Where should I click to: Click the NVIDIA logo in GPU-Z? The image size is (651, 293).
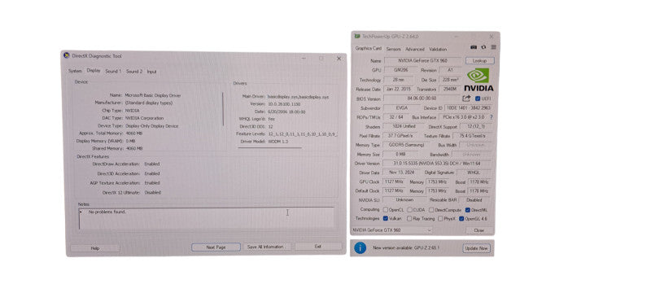[x=478, y=79]
